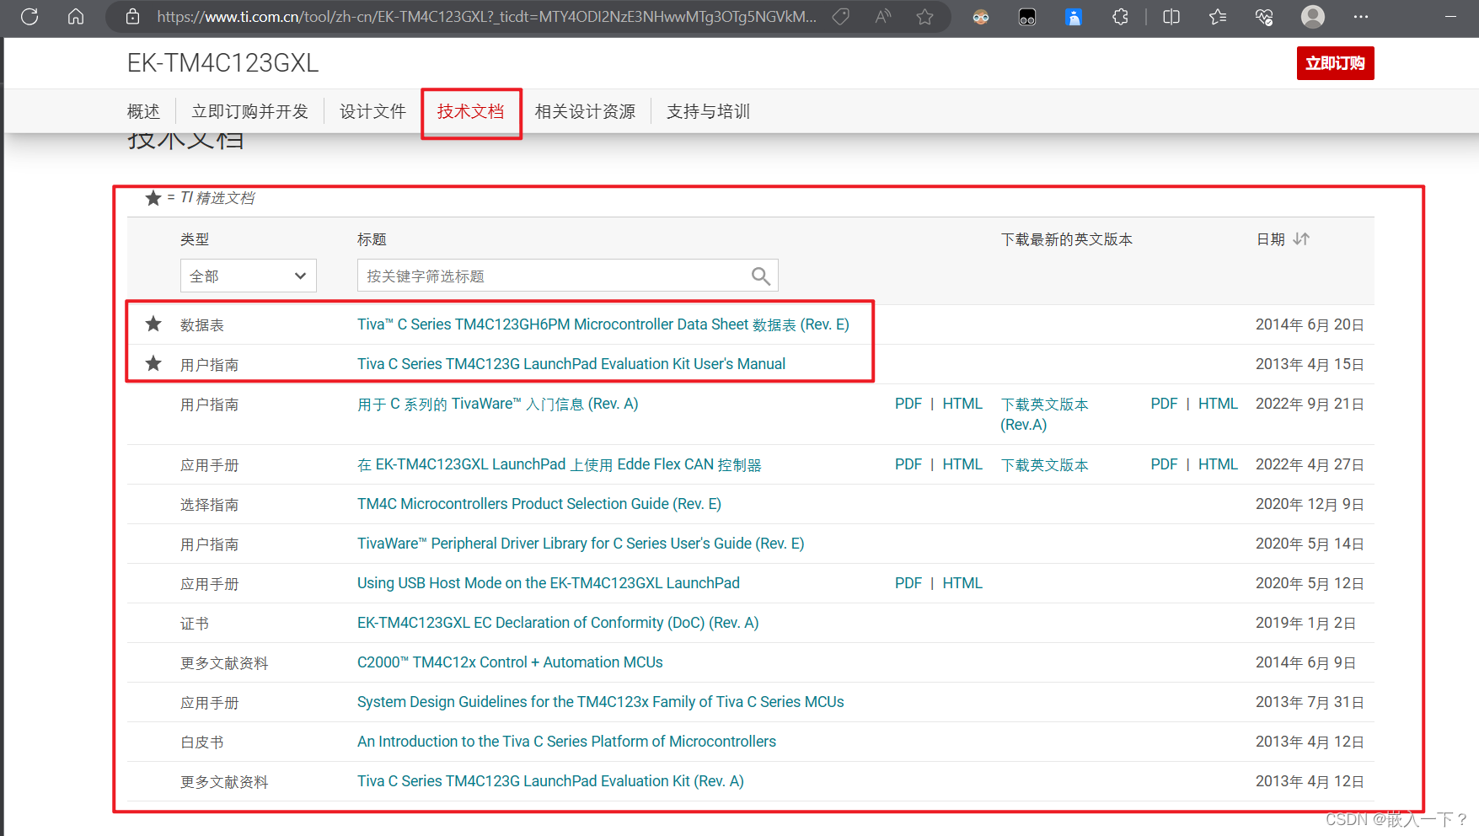Screen dimensions: 1479x836
Task: Open the 全部 type filter dropdown
Action: point(249,276)
